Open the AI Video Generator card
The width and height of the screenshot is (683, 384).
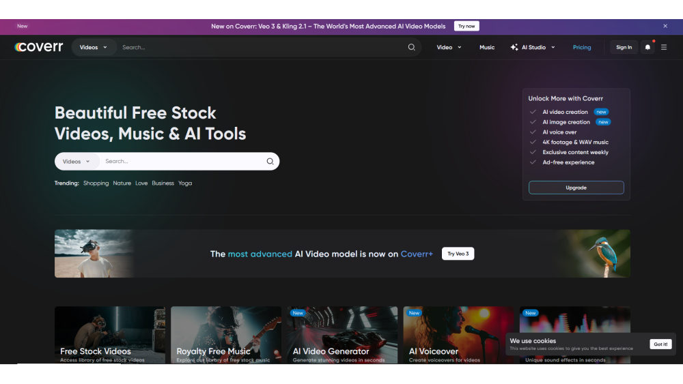click(342, 335)
